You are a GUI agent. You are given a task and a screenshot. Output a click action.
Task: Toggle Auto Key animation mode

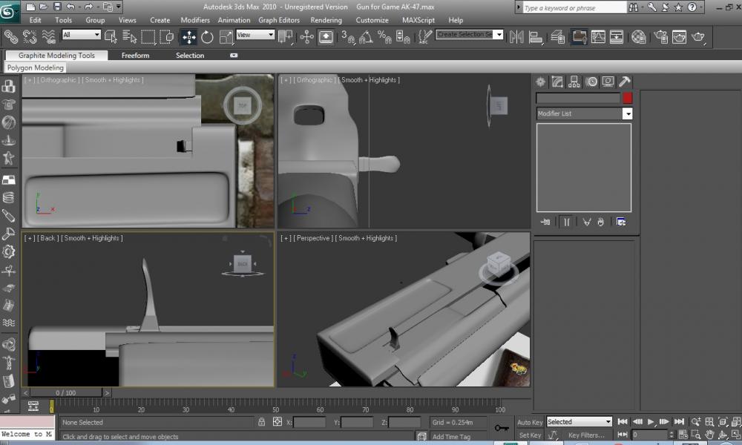530,422
